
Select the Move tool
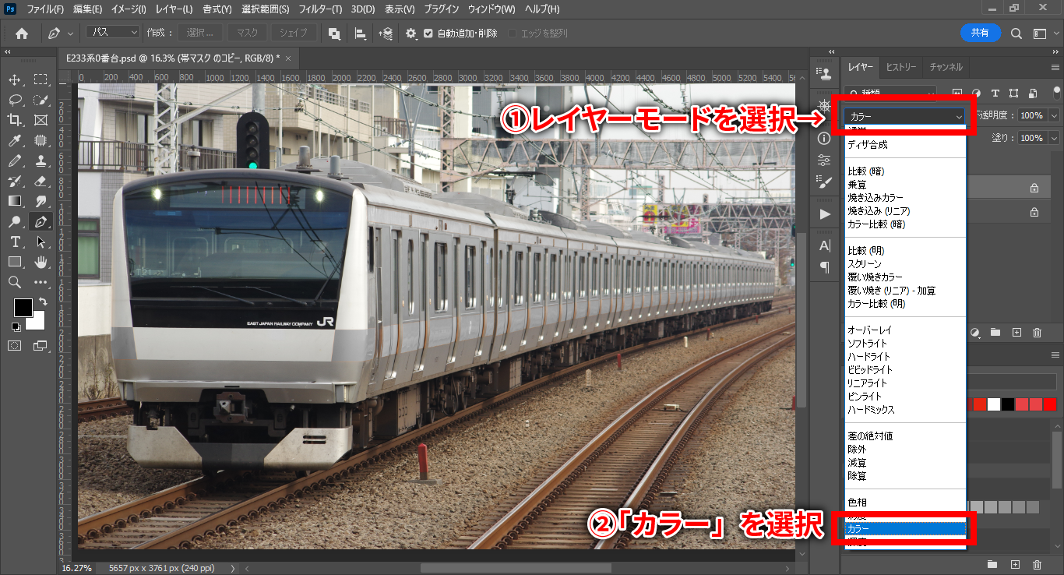(x=15, y=79)
